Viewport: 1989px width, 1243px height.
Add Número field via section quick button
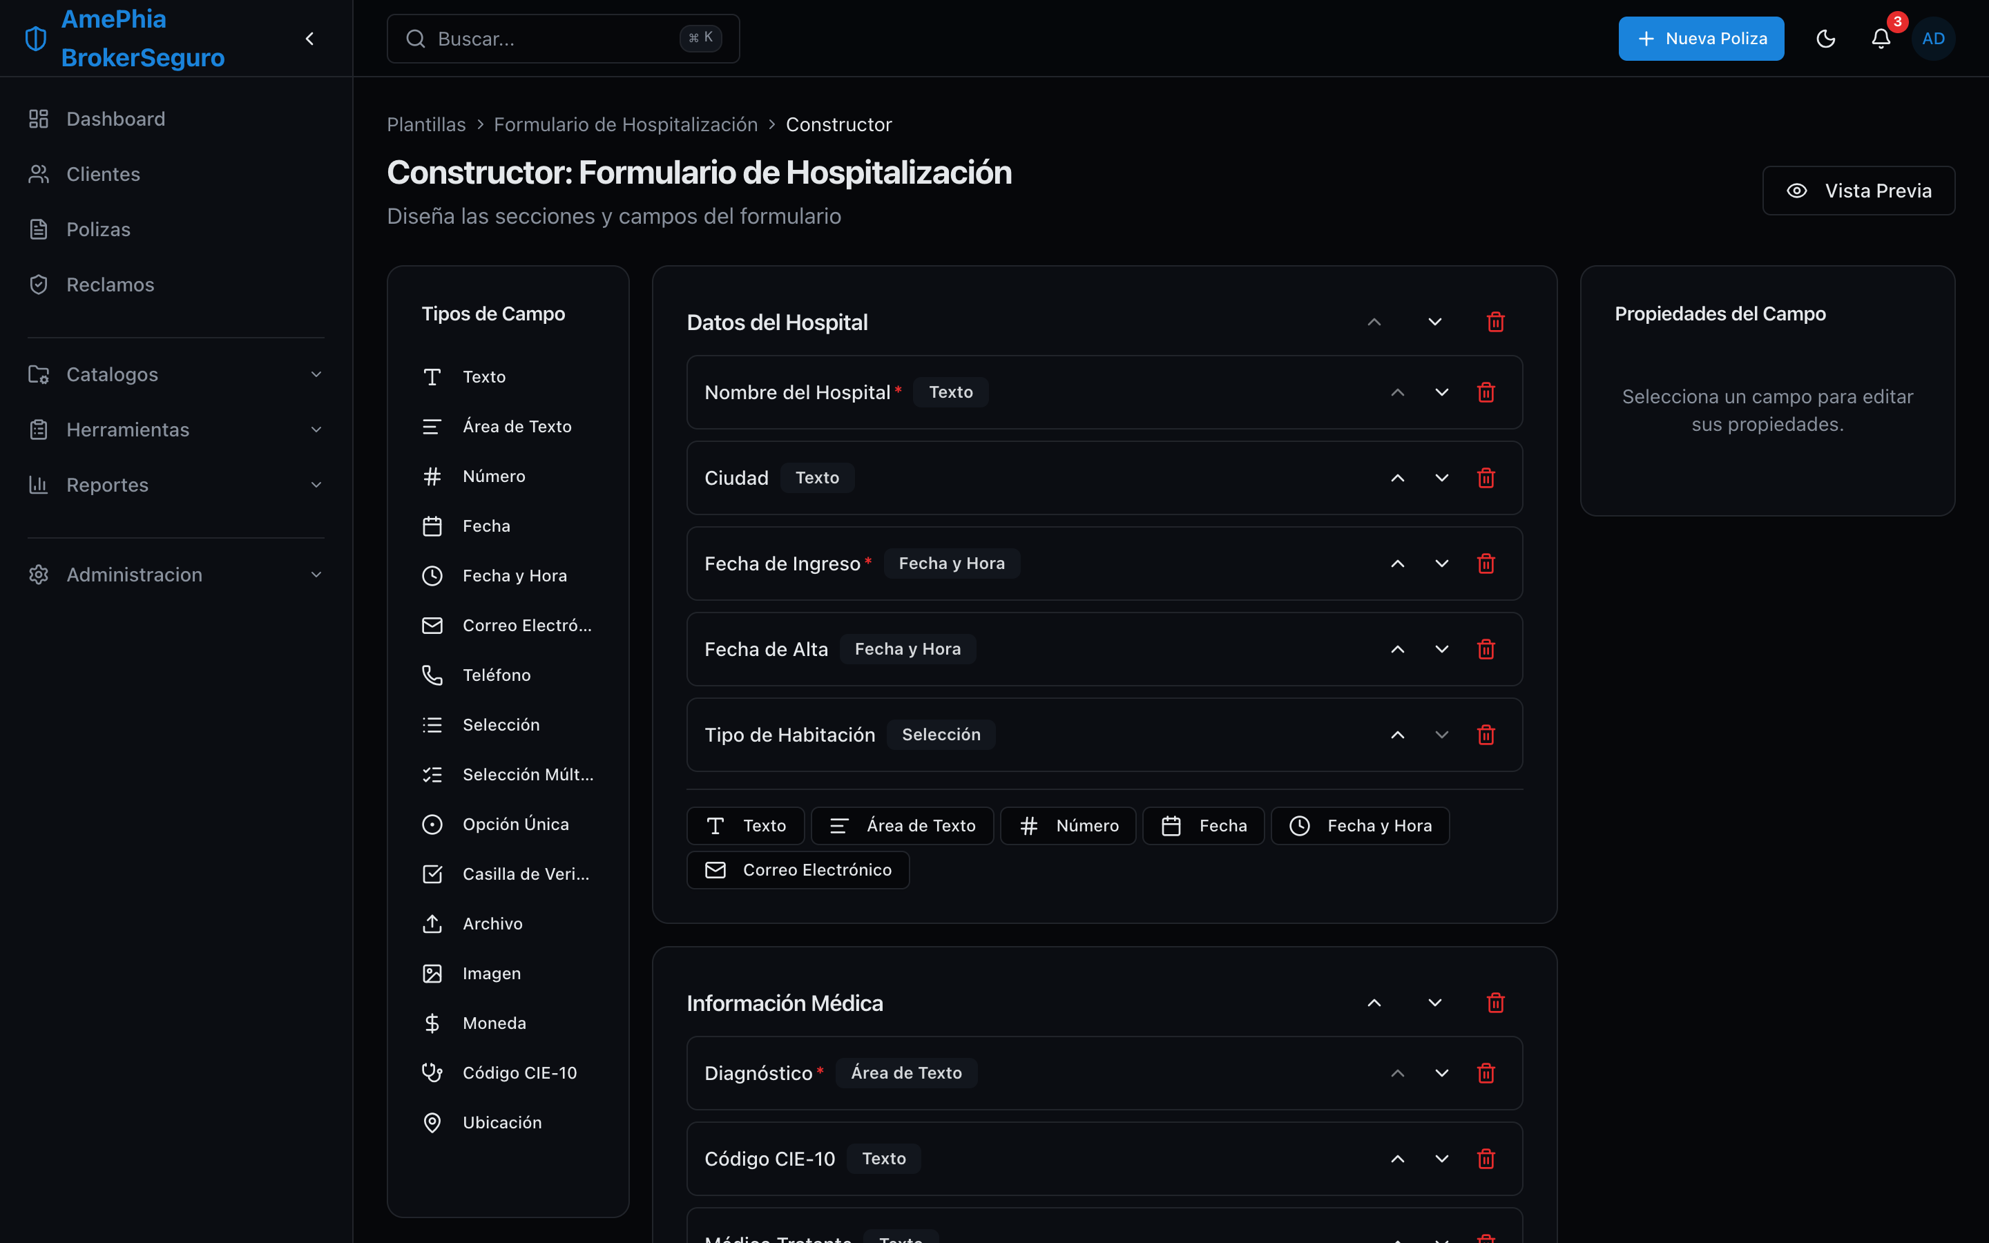(x=1068, y=825)
